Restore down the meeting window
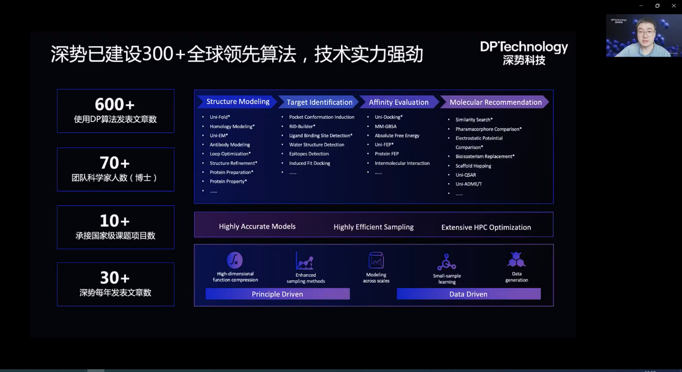Screen dimensions: 682x372 coord(657,5)
